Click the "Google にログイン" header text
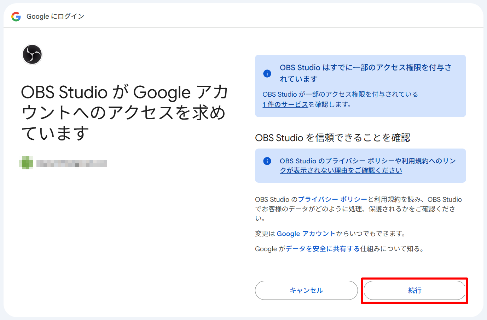The image size is (487, 320). click(x=55, y=17)
